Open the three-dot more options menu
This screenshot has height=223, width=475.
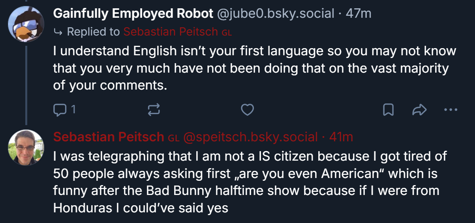451,109
